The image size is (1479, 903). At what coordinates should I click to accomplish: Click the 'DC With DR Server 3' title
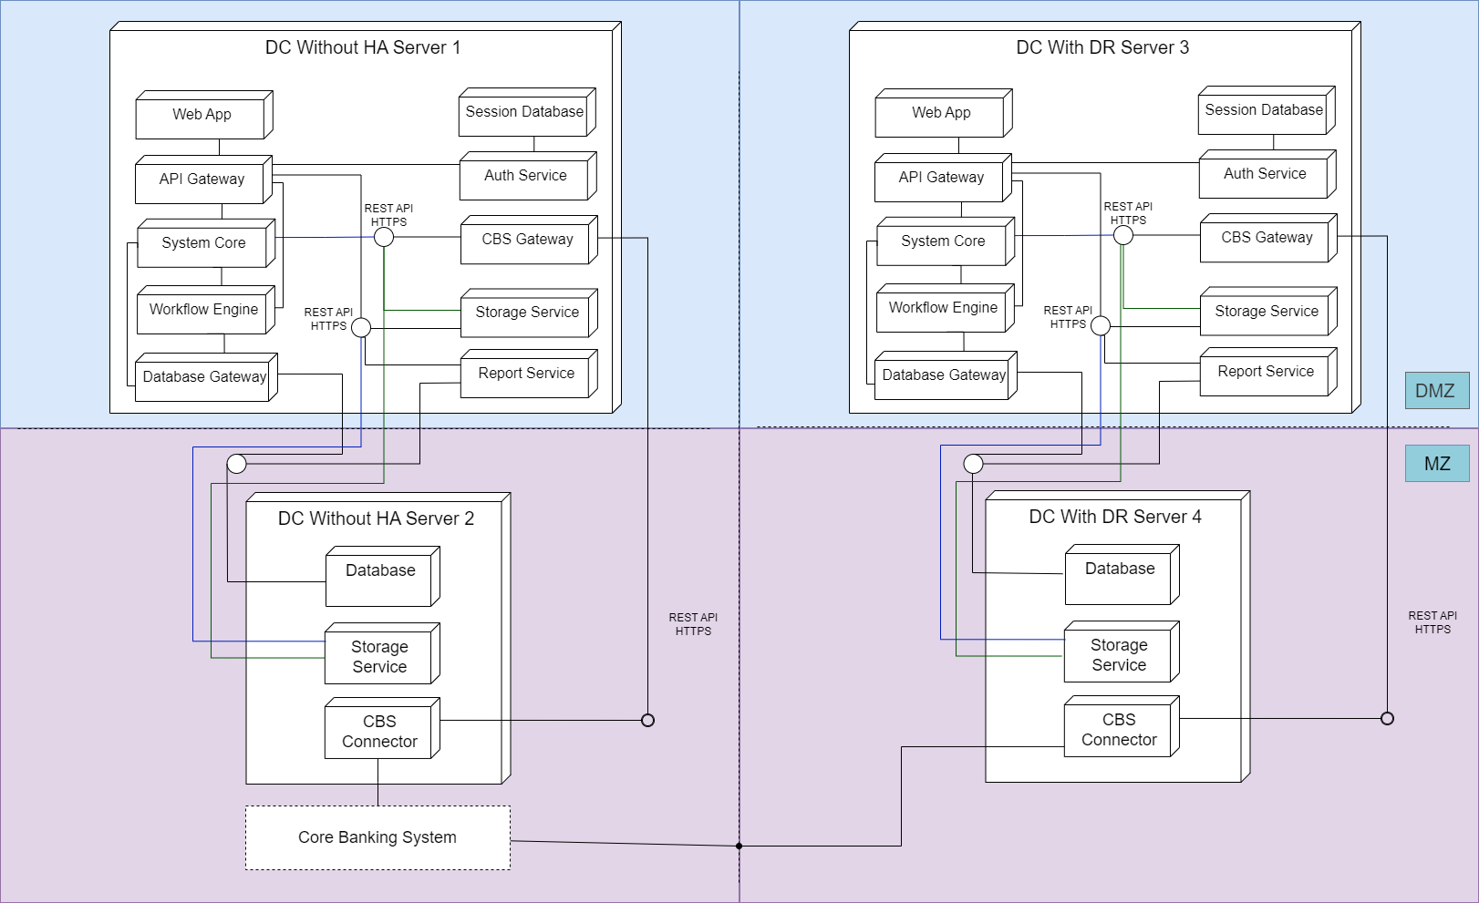1102,47
